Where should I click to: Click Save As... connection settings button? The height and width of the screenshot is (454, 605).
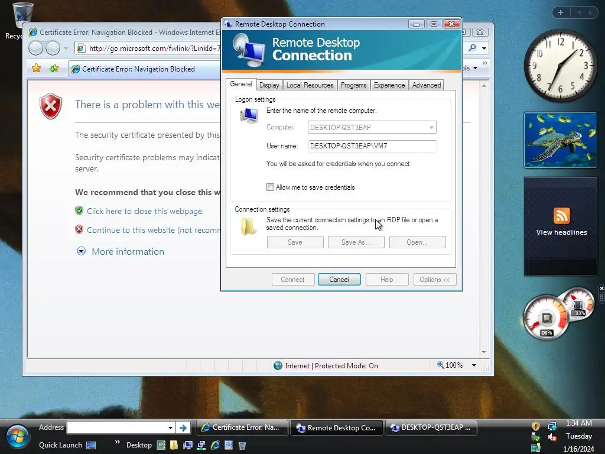(356, 242)
